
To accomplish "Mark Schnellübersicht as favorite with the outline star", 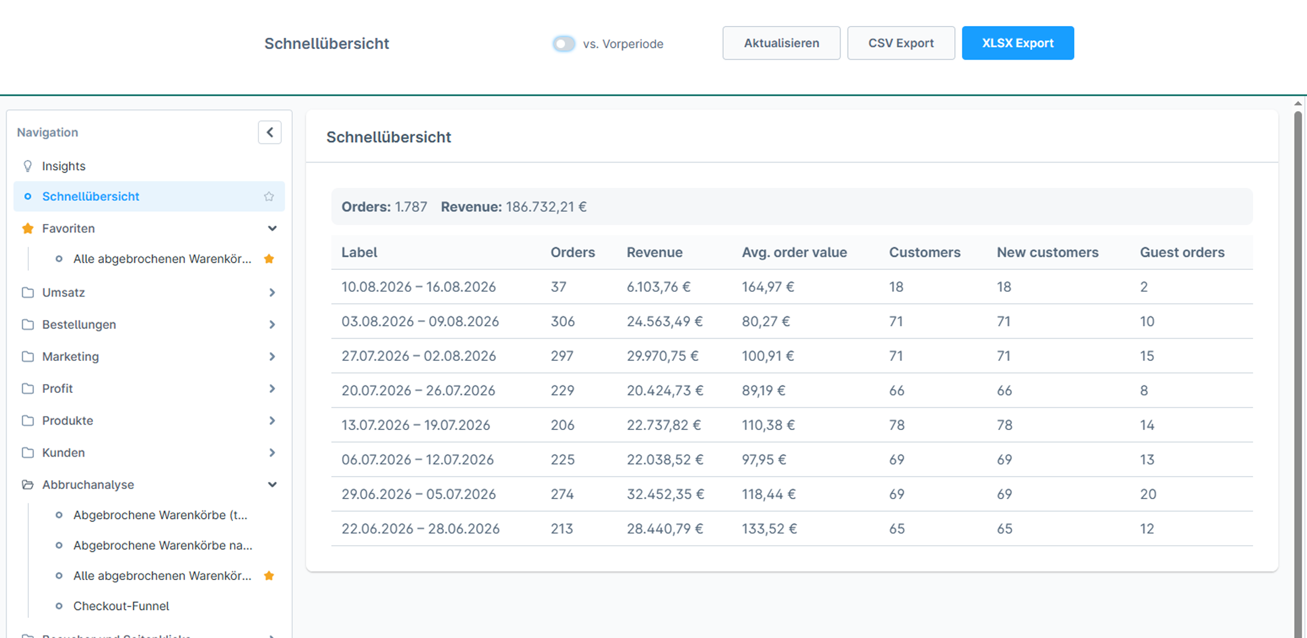I will 269,197.
